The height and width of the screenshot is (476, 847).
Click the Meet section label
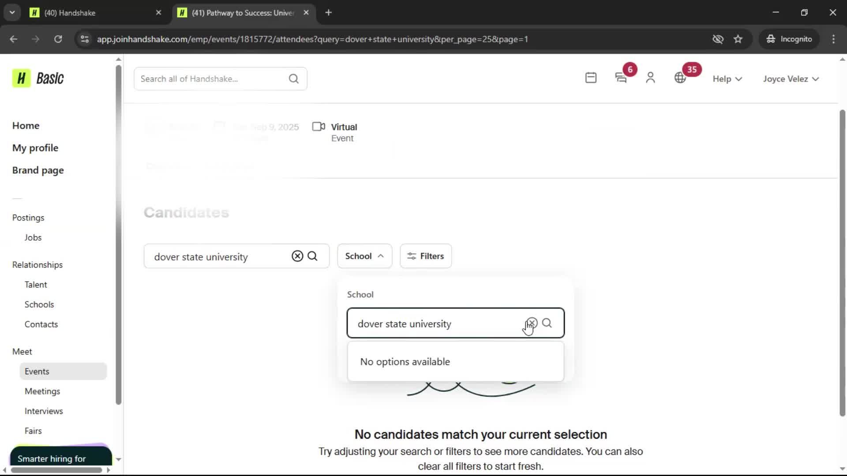click(22, 352)
